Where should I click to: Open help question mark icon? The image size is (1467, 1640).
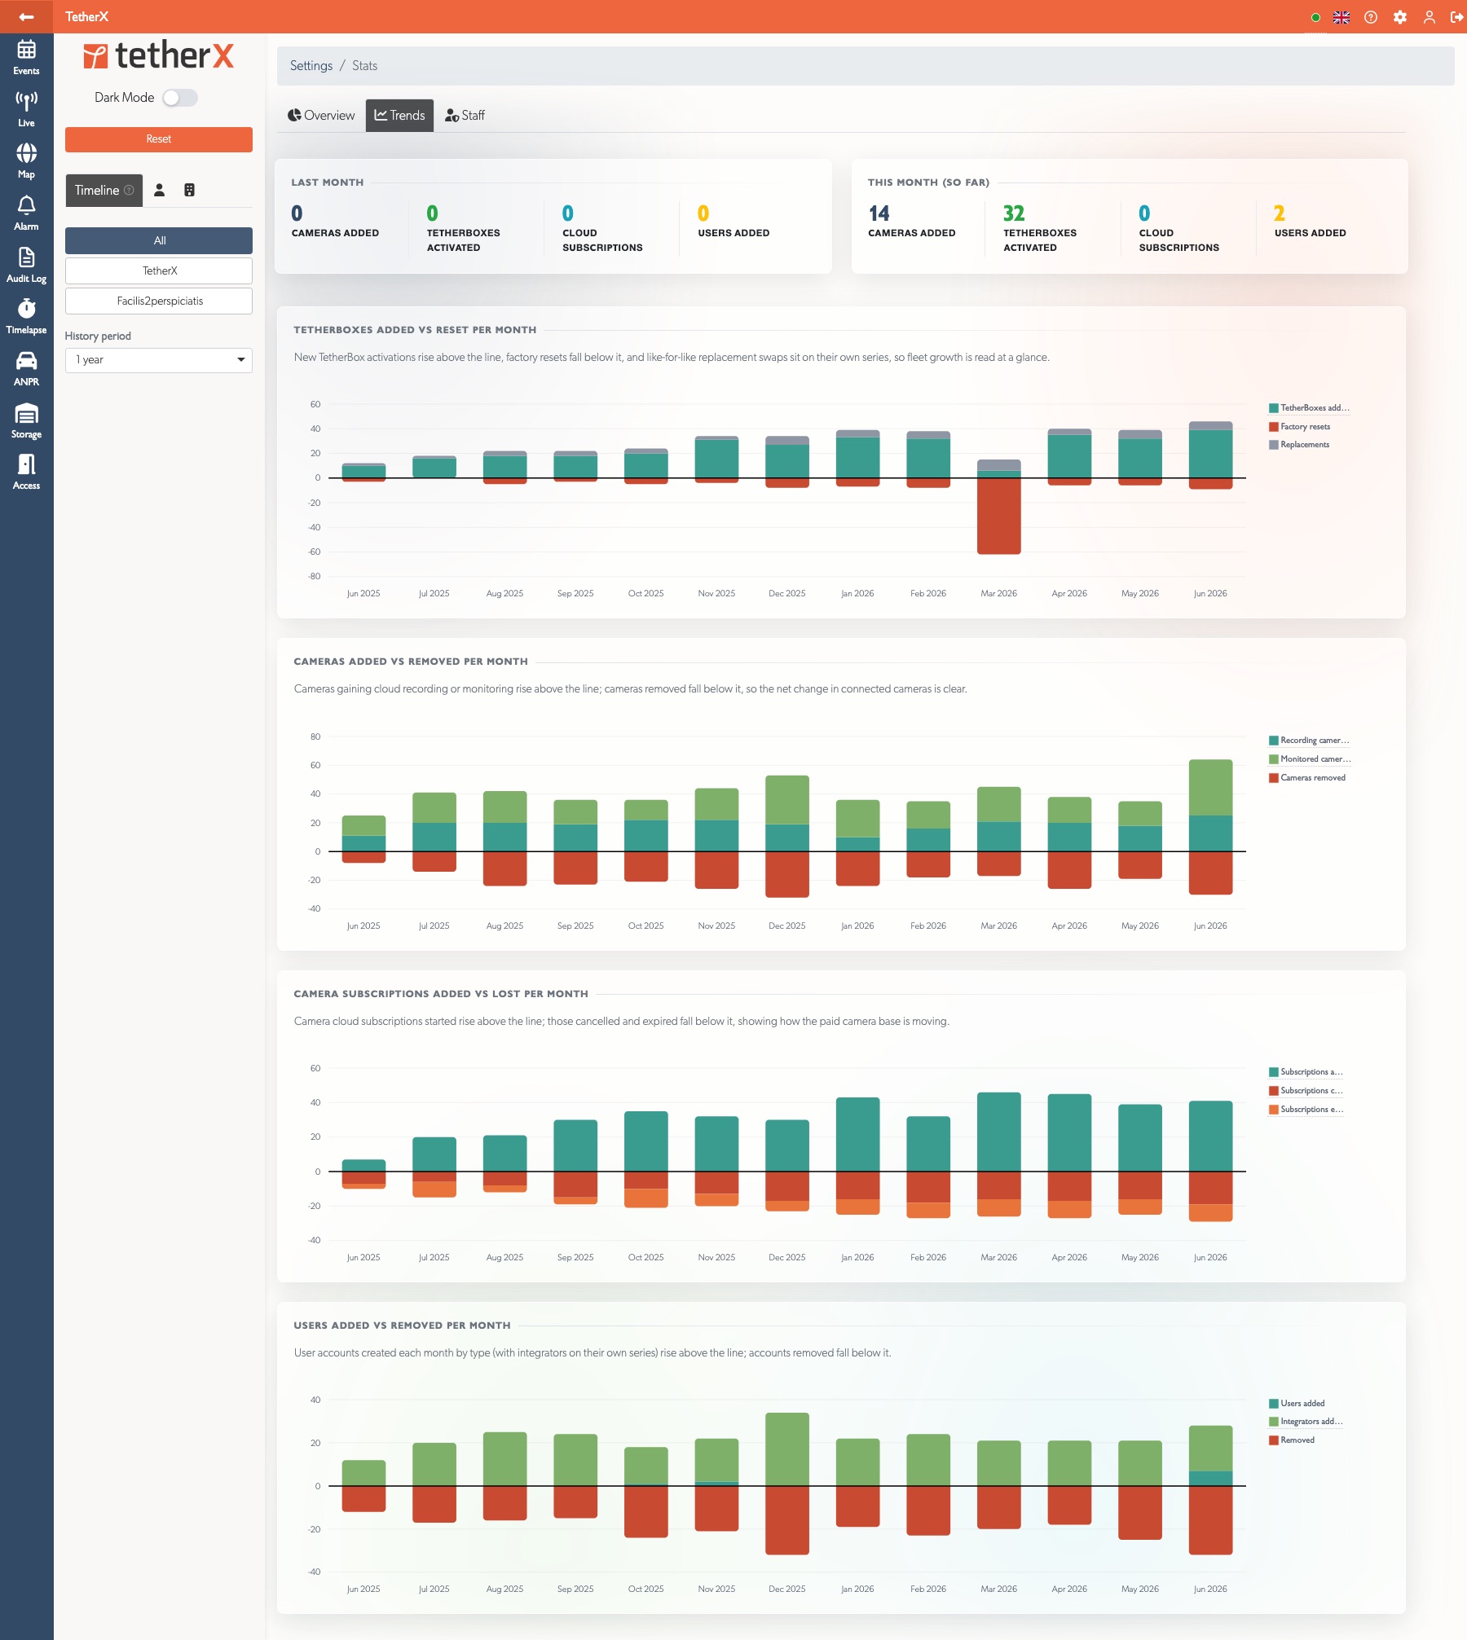pos(1371,17)
